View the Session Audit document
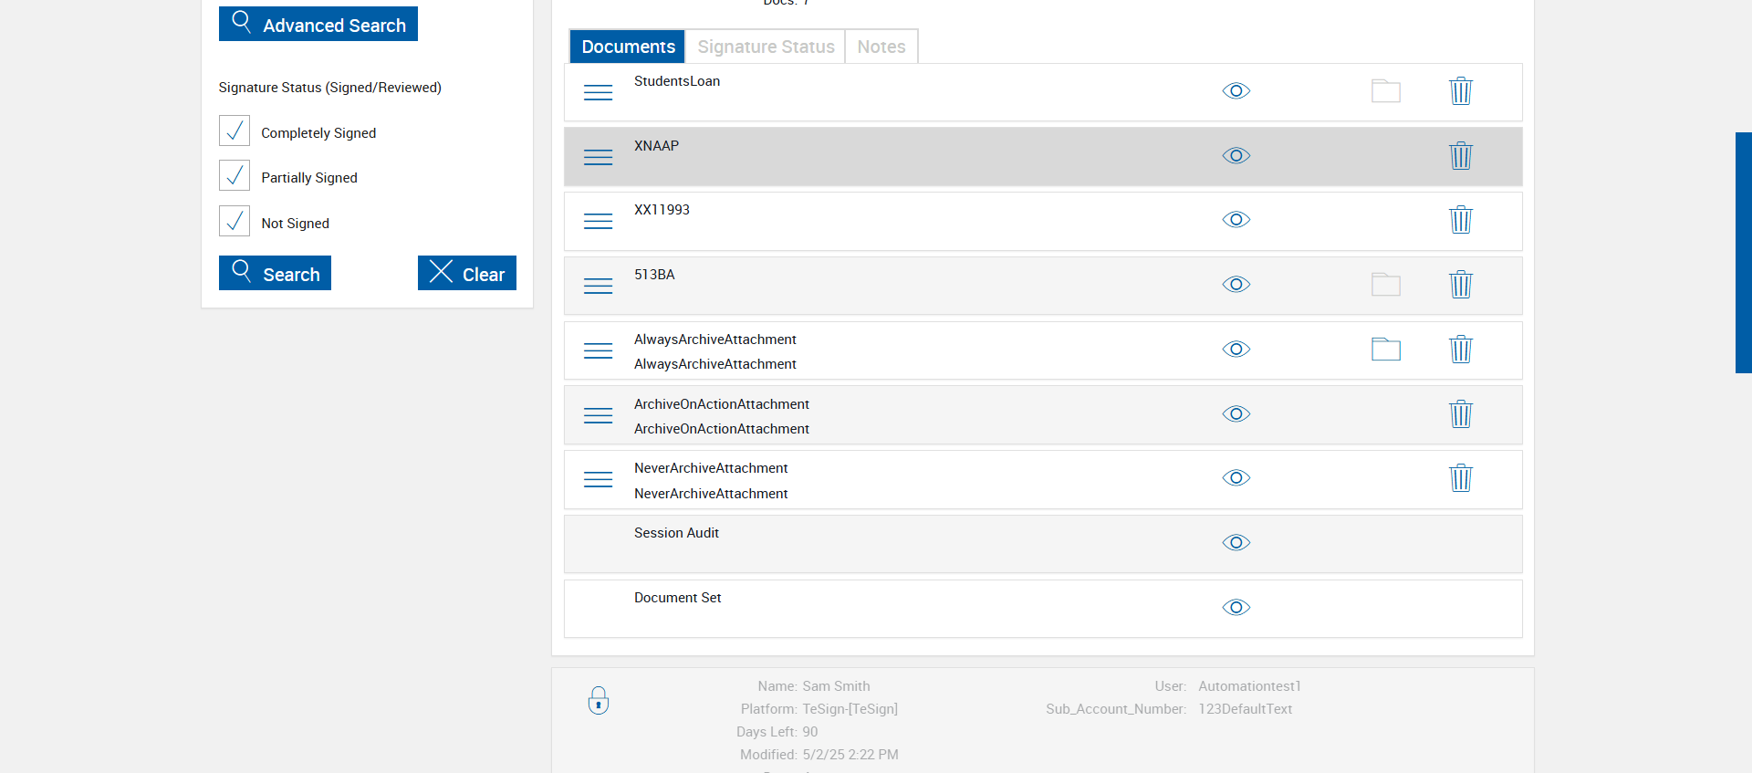This screenshot has width=1752, height=773. (x=1236, y=543)
